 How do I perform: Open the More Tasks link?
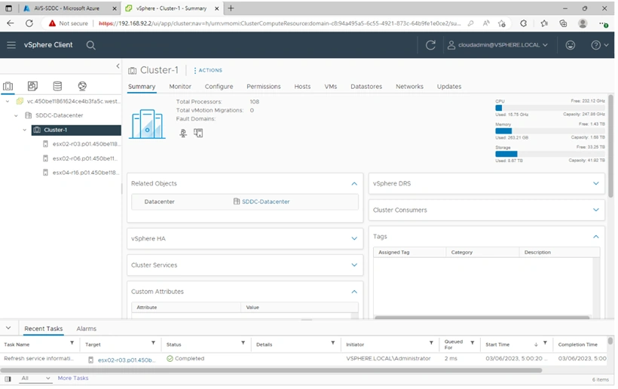(x=73, y=378)
